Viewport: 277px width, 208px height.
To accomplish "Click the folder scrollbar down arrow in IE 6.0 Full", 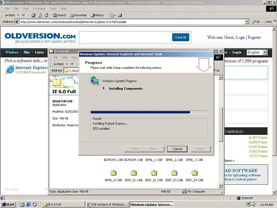I will [x=220, y=186].
